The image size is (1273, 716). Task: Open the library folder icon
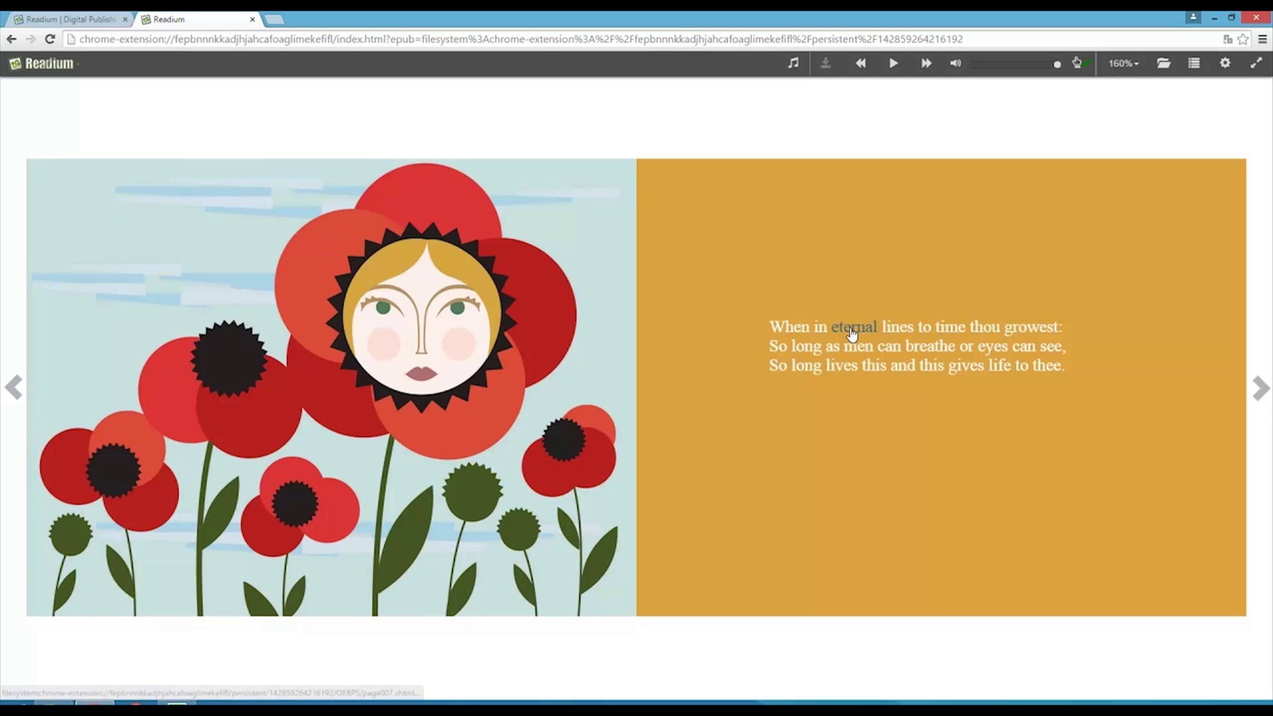coord(1164,63)
